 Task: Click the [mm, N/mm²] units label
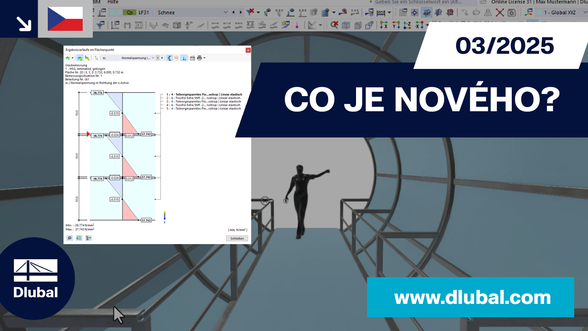click(x=237, y=229)
